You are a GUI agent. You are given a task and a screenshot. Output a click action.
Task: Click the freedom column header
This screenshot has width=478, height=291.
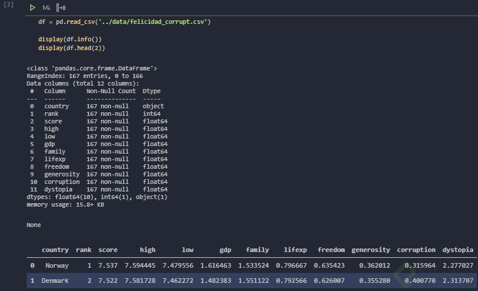331,250
